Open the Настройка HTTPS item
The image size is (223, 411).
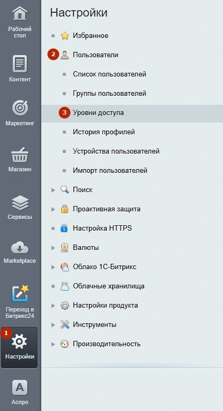[x=102, y=229]
